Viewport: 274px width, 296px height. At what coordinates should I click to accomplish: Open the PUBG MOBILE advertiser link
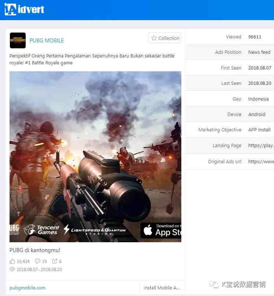(x=47, y=41)
